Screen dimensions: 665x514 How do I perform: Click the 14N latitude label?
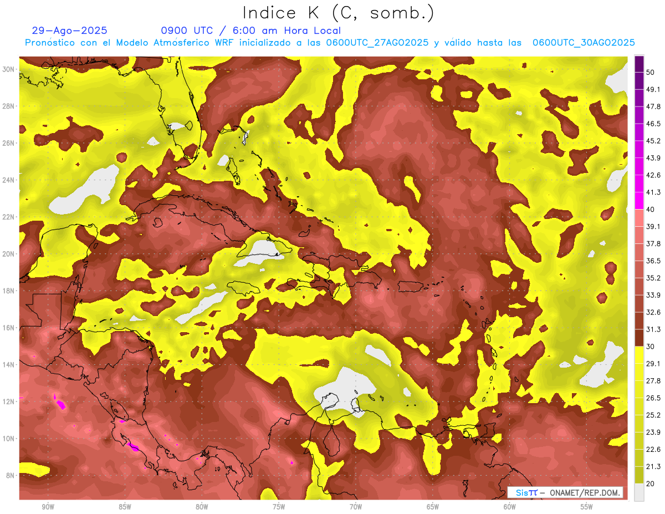[x=9, y=364]
